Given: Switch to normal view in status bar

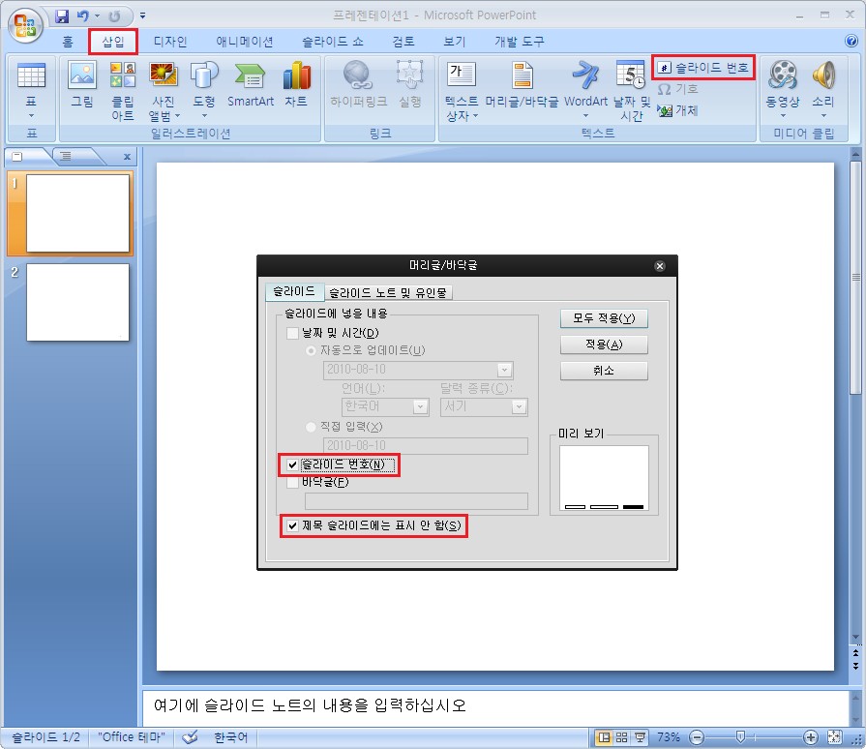Looking at the screenshot, I should point(604,737).
